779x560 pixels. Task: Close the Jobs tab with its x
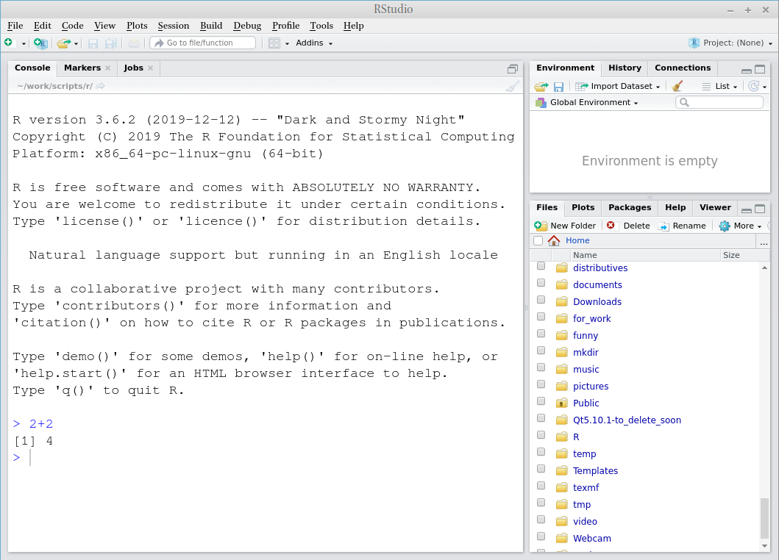pos(151,68)
